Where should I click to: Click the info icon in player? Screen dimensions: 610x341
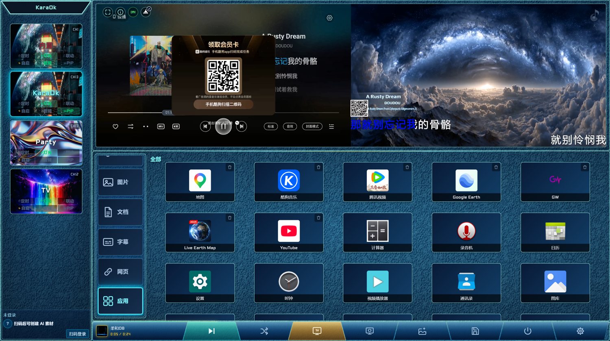tap(120, 12)
